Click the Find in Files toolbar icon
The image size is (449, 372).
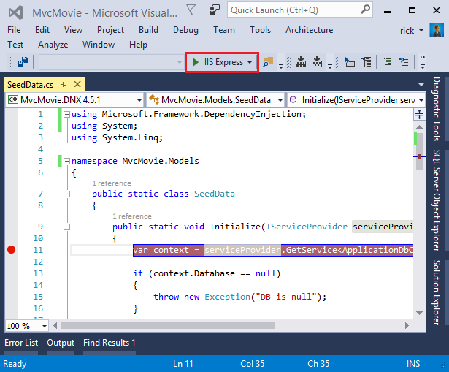(268, 63)
